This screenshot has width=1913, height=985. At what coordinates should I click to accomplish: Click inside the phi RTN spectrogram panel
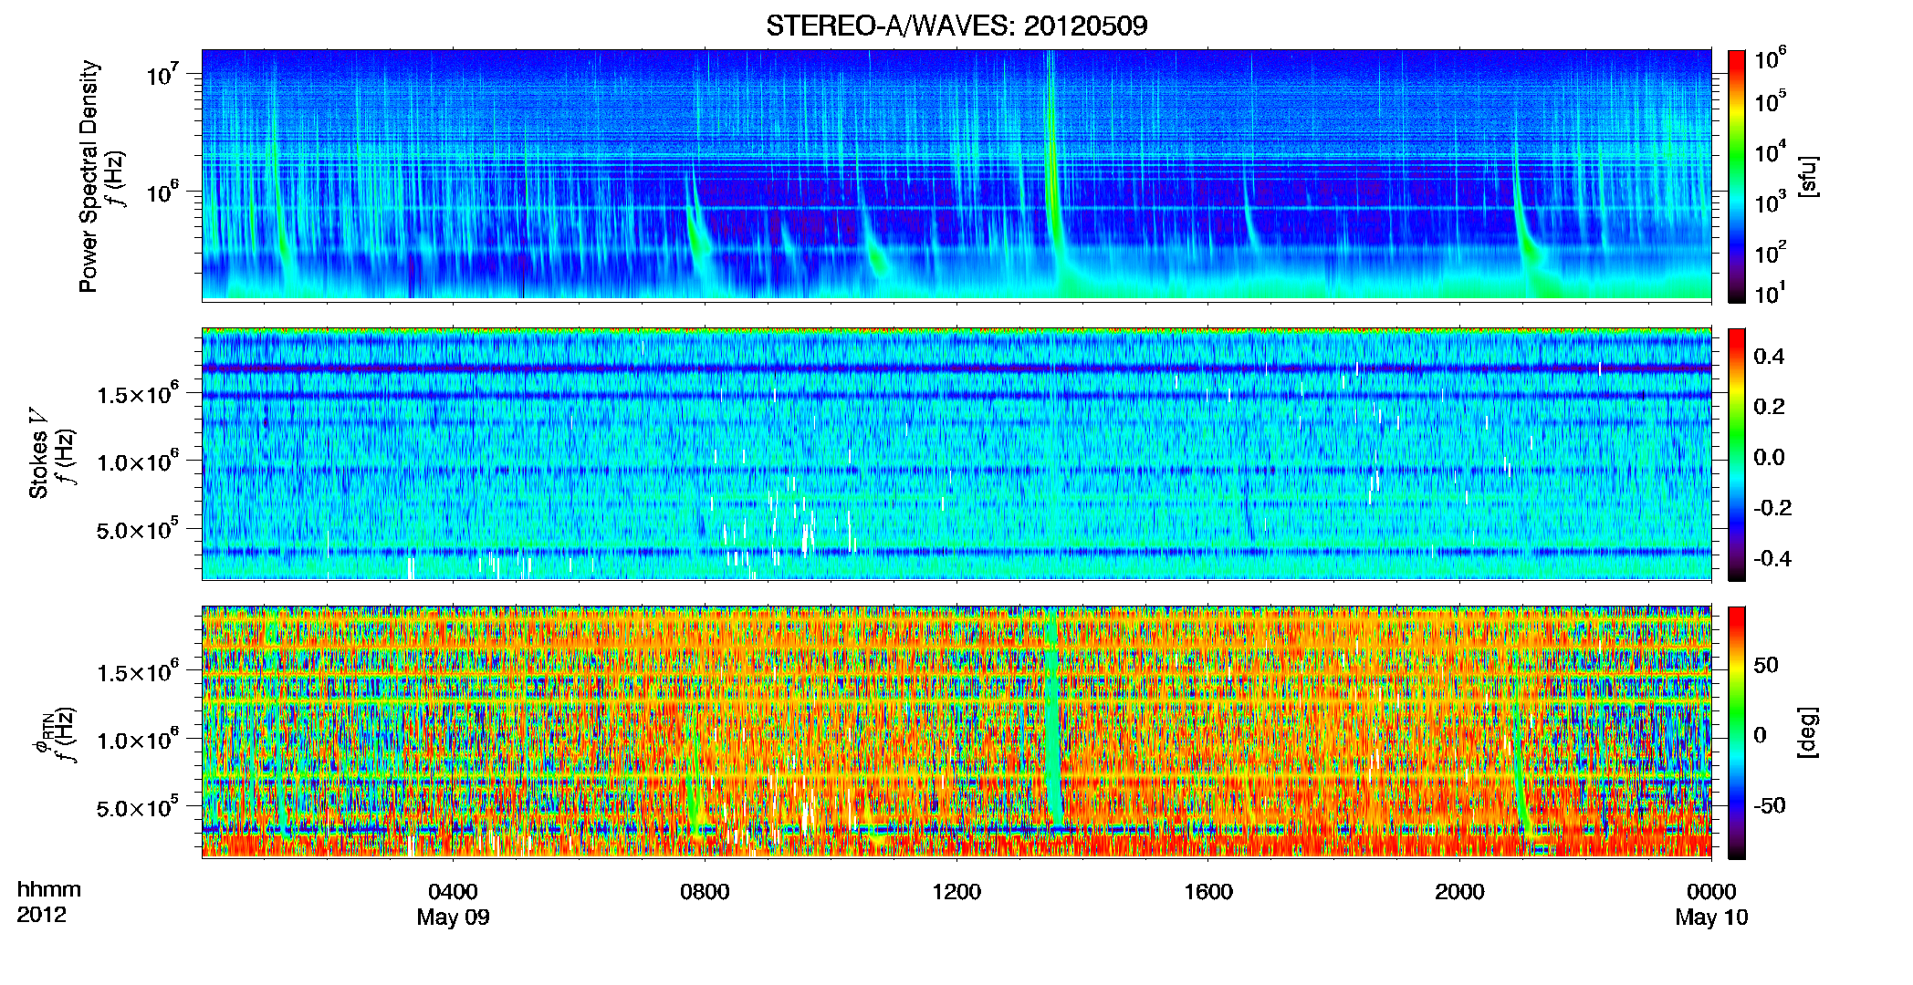coord(956,731)
